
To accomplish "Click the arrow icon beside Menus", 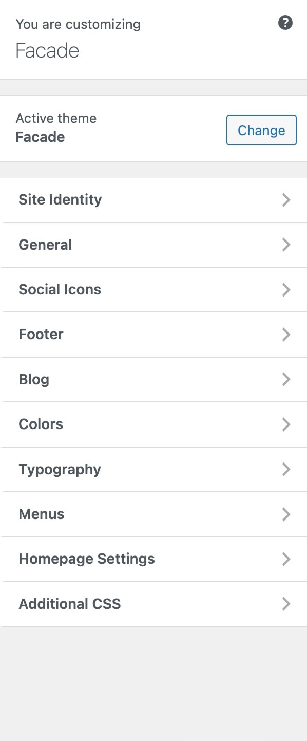I will point(286,514).
